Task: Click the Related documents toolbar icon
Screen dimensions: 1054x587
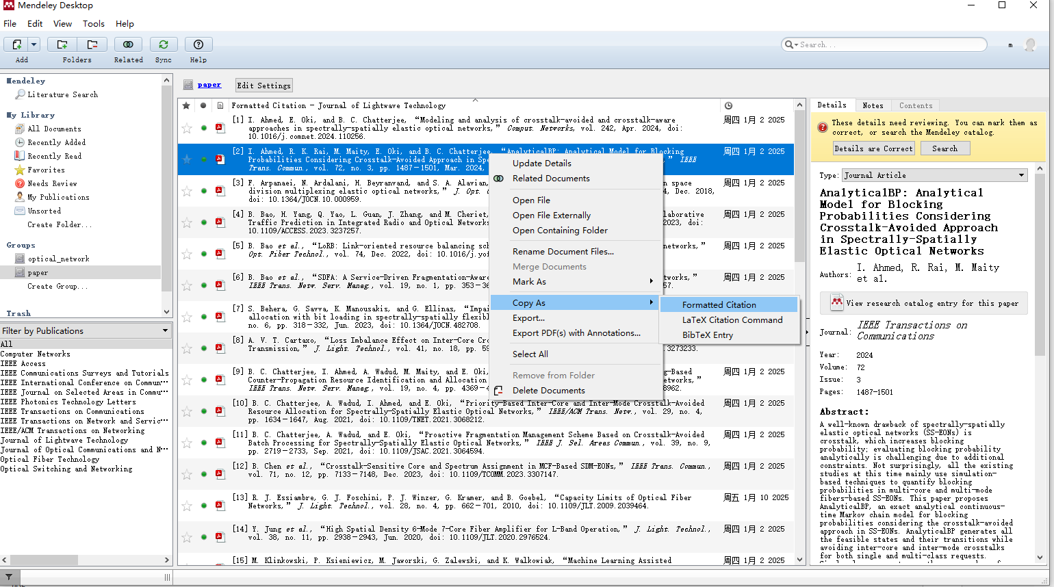Action: (x=128, y=44)
